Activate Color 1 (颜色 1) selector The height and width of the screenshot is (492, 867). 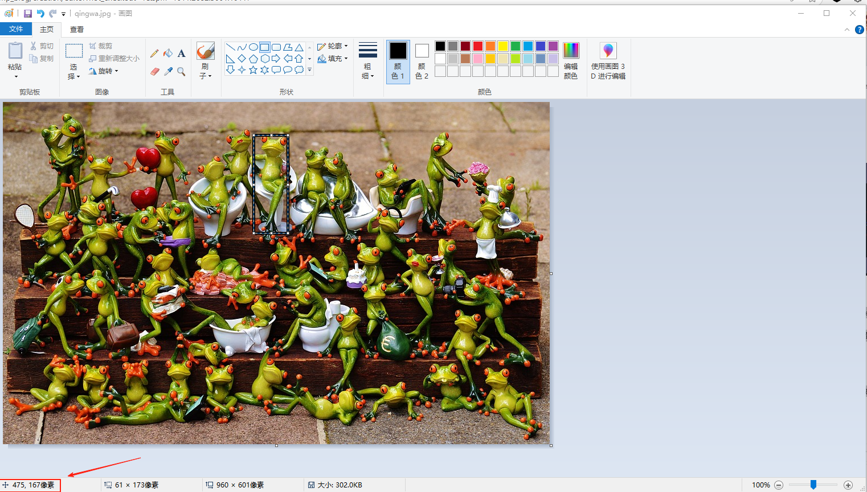click(x=398, y=61)
